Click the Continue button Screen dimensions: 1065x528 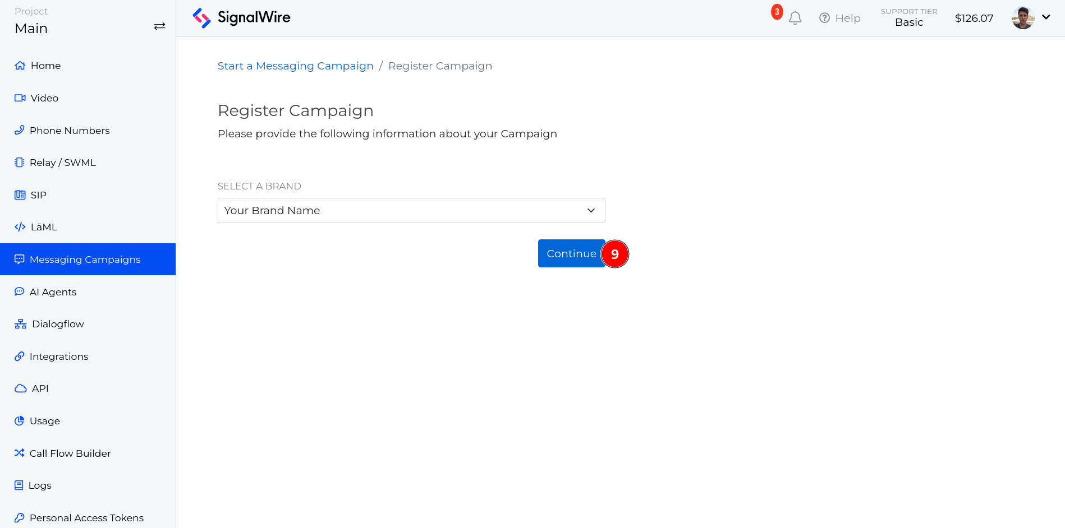coord(571,253)
